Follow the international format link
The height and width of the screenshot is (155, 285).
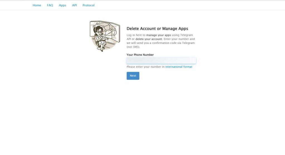pyautogui.click(x=179, y=67)
